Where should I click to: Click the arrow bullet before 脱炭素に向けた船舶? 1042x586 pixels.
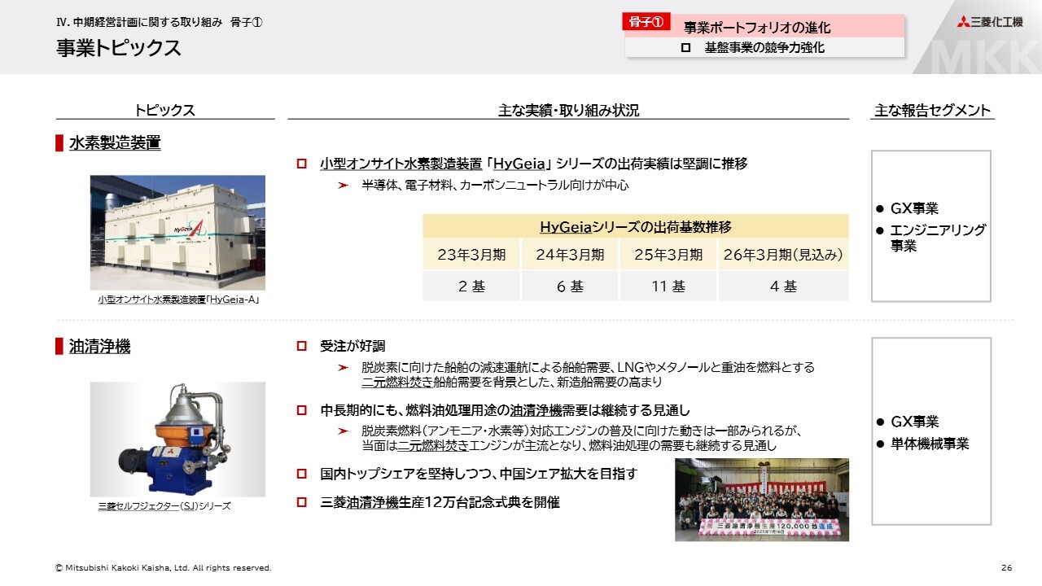coord(343,368)
